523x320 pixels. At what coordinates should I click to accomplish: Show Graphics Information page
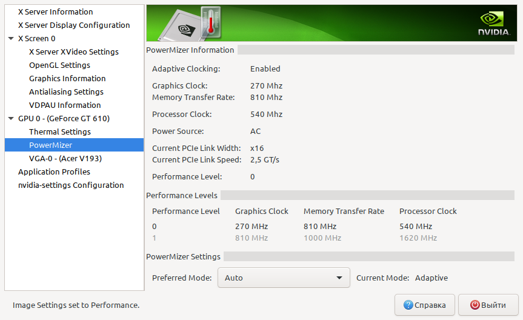67,78
